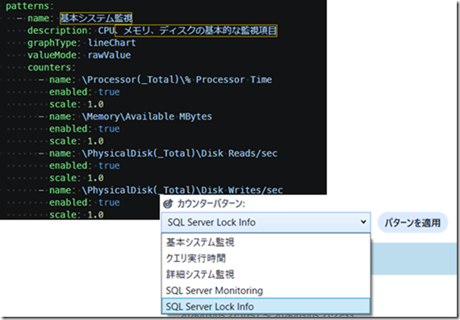Click the Processor Time counter name line
This screenshot has width=460, height=320.
(161, 80)
